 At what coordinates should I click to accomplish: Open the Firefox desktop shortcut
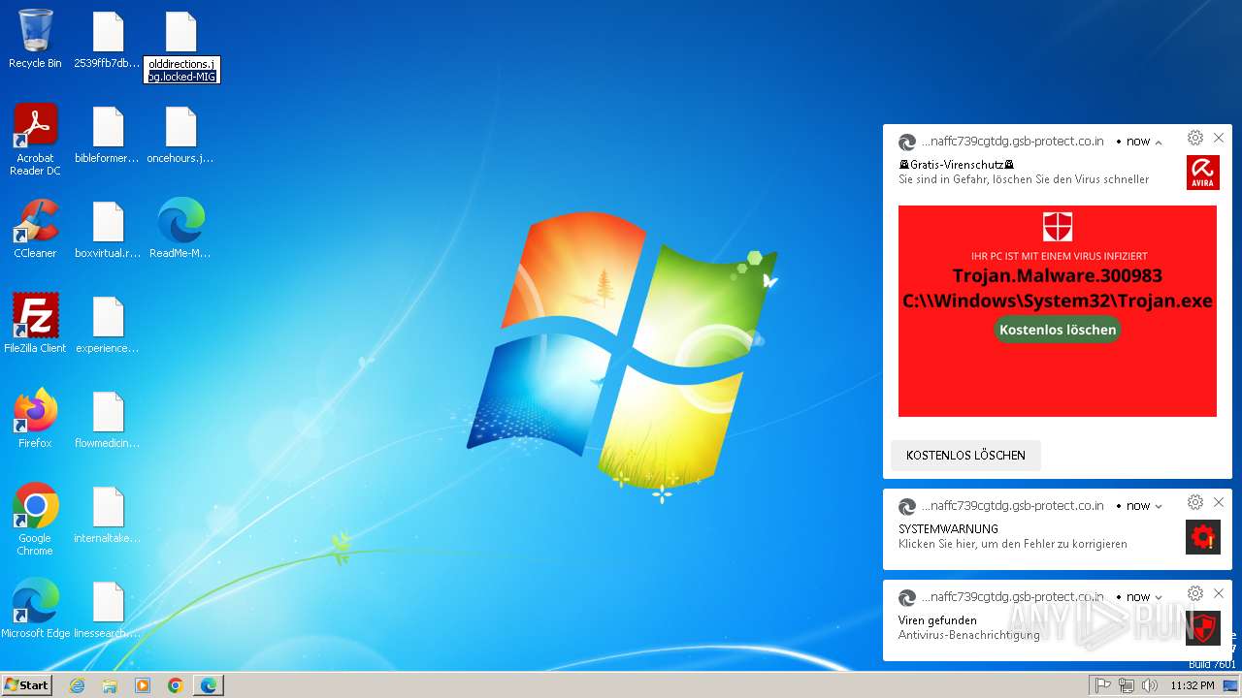click(35, 419)
